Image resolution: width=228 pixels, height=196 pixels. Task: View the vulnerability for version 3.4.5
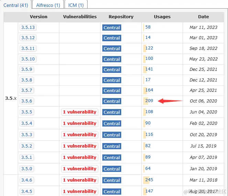[x=80, y=192]
